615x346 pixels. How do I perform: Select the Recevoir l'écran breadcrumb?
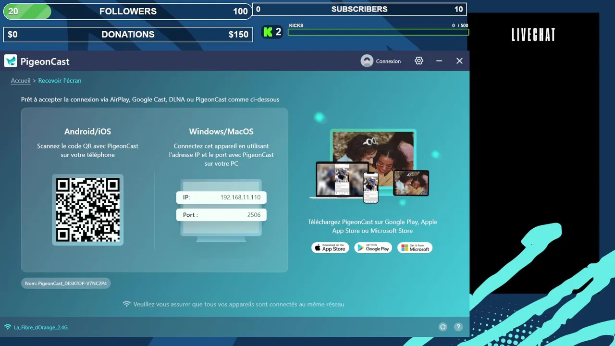[60, 81]
